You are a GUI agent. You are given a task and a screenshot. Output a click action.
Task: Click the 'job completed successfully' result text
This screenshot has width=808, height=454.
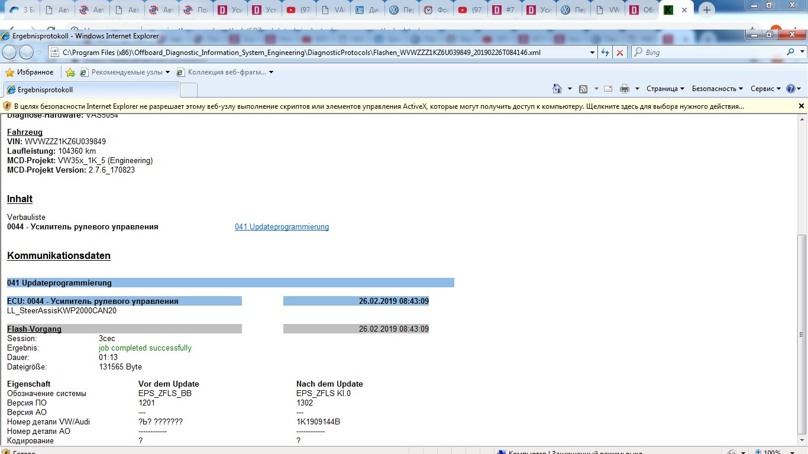145,348
